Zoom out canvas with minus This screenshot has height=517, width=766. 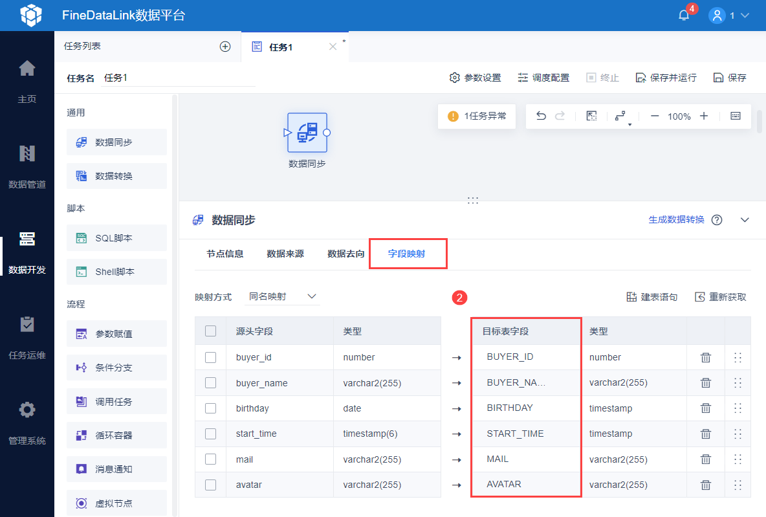coord(655,116)
